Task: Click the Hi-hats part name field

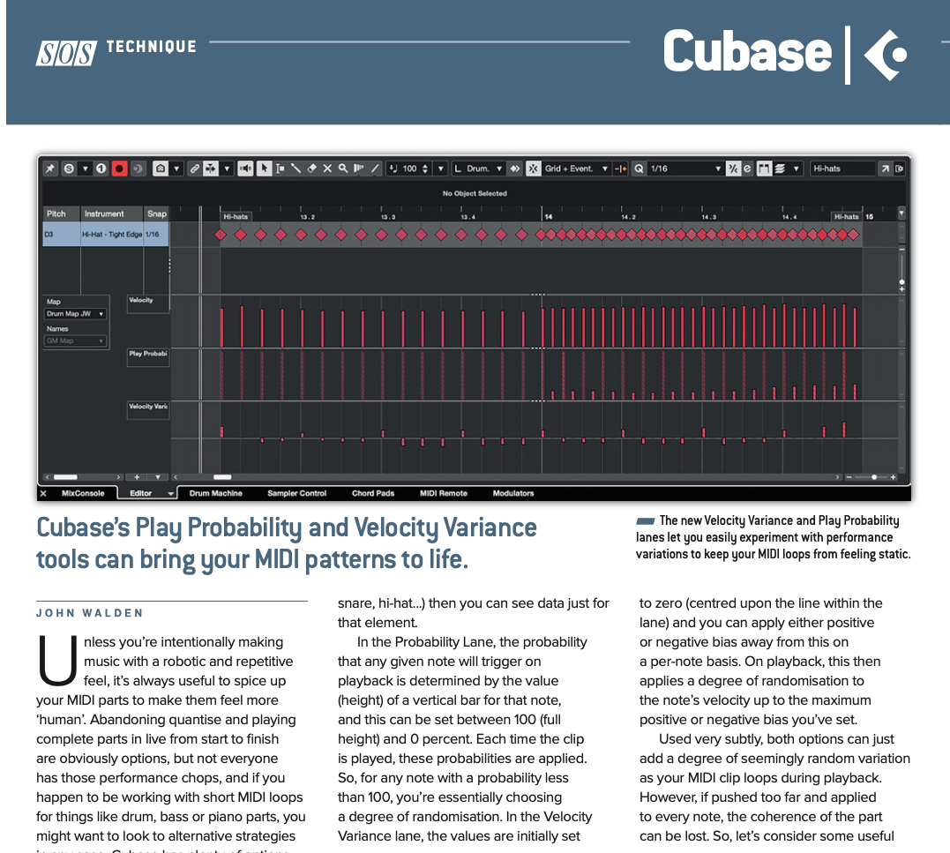Action: point(842,168)
